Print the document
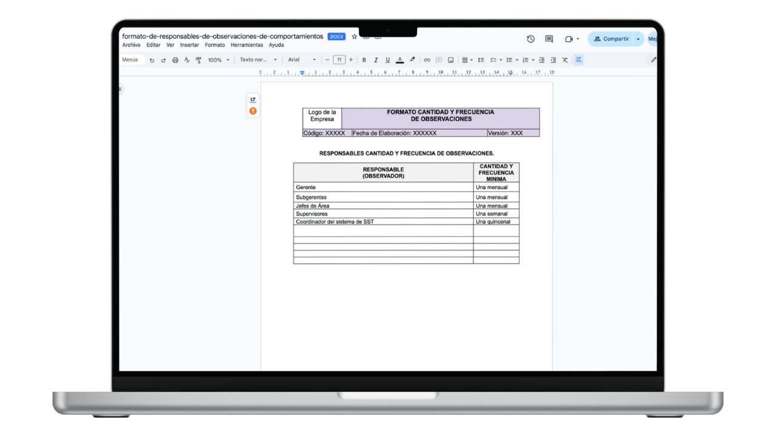 (x=175, y=60)
